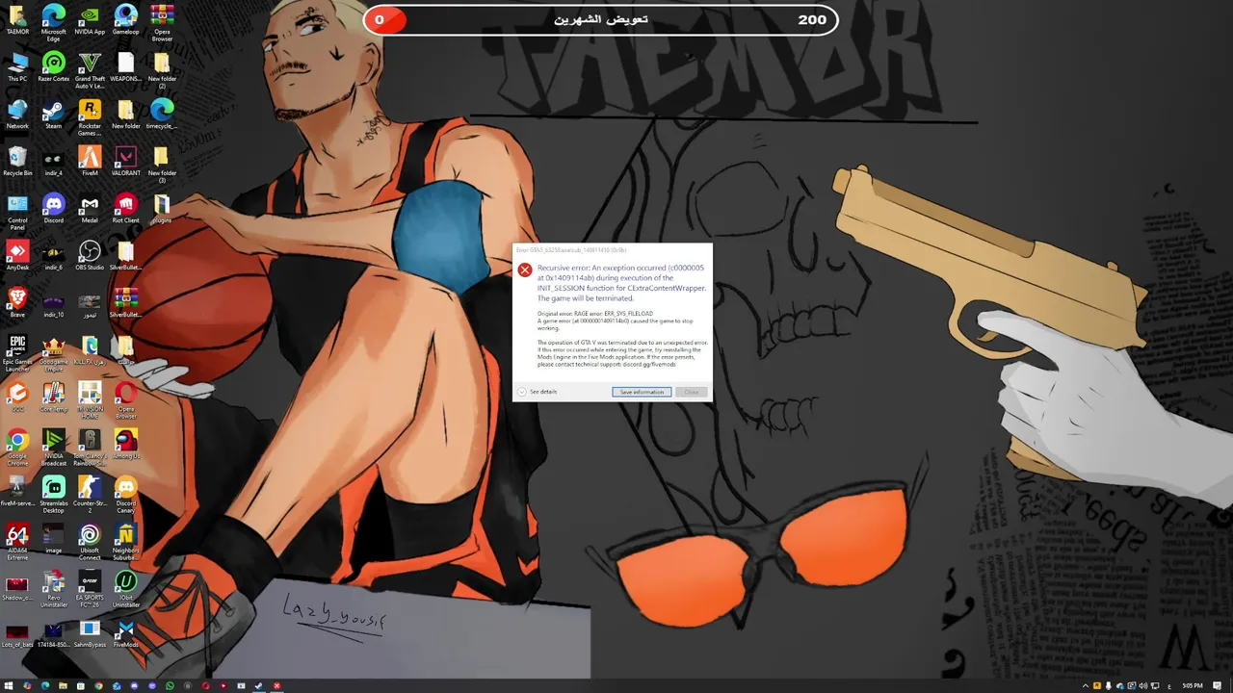Open IObit Uninstaller shortcut
Viewport: 1233px width, 693px height.
[x=126, y=588]
